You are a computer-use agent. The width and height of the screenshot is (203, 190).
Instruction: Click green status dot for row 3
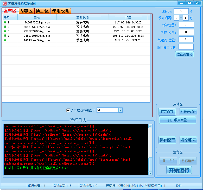pyautogui.click(x=5, y=31)
